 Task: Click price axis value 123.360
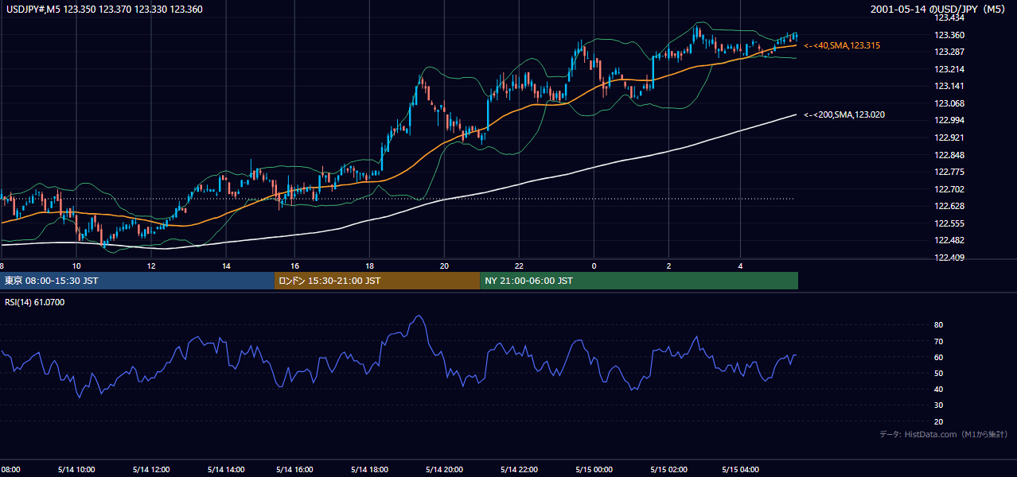(949, 35)
